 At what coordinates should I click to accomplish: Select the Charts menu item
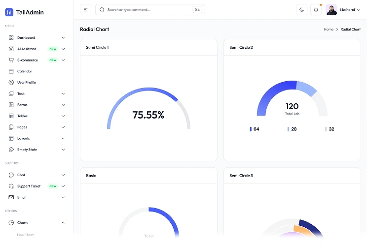pos(37,222)
